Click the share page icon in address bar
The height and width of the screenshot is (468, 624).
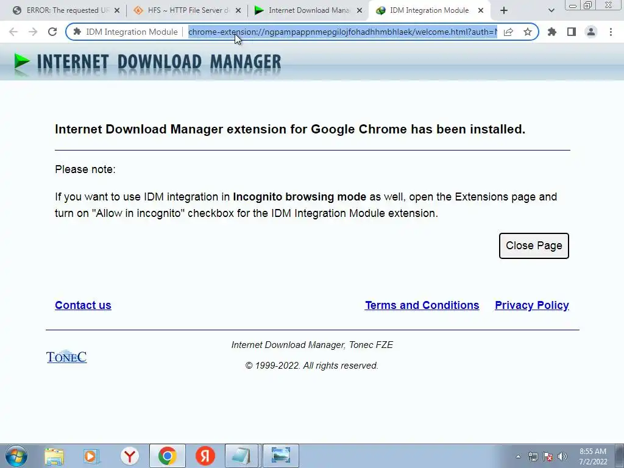pyautogui.click(x=508, y=32)
